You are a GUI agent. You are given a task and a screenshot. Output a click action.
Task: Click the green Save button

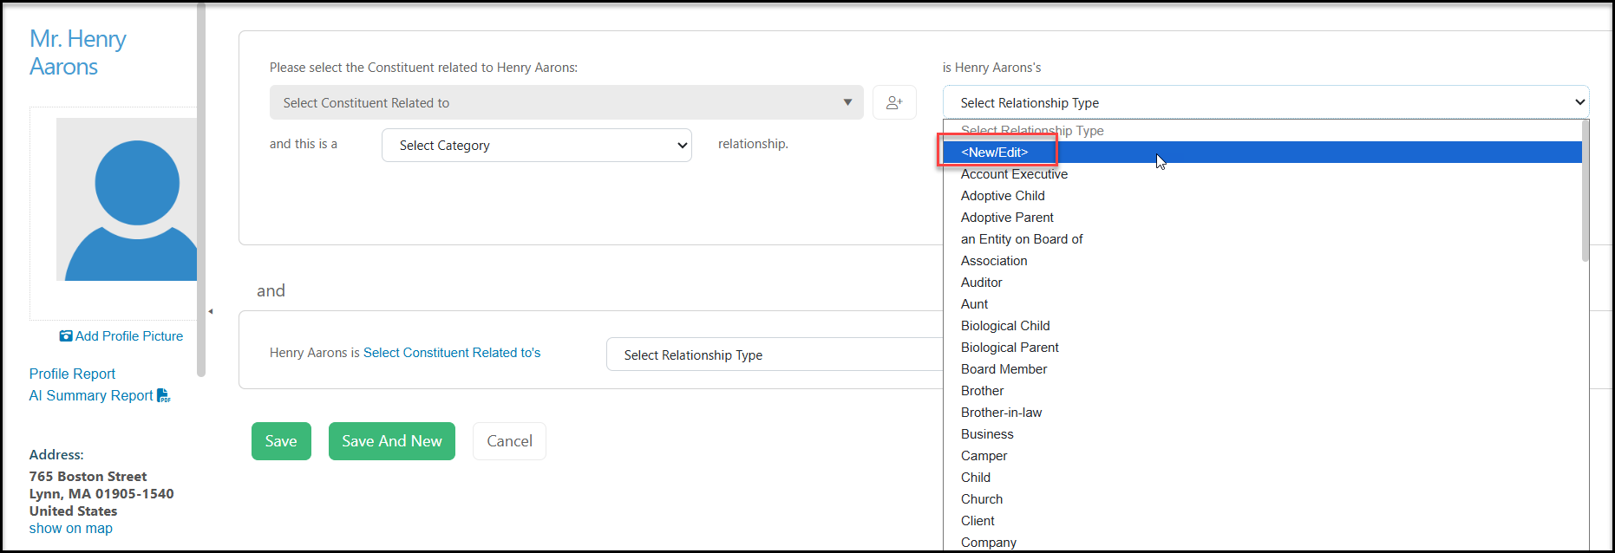click(281, 441)
